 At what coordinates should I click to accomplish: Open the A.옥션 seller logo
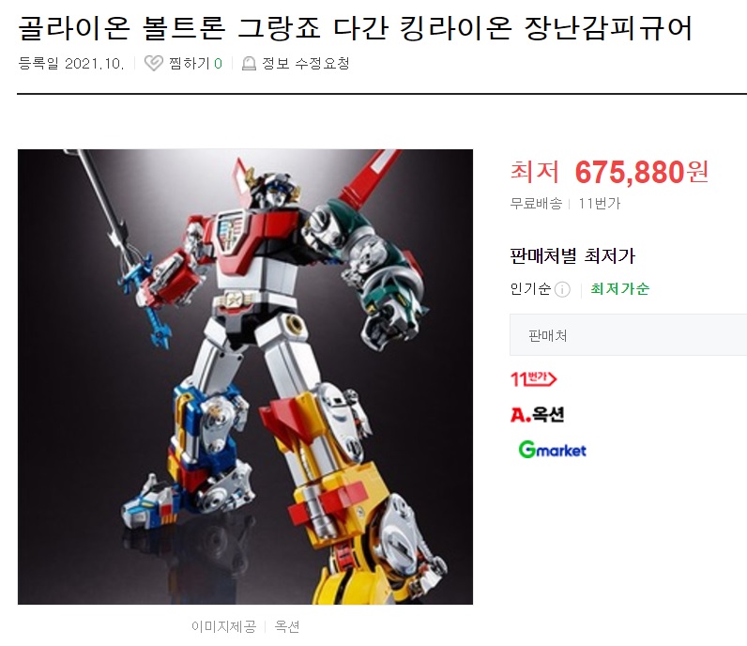[537, 414]
